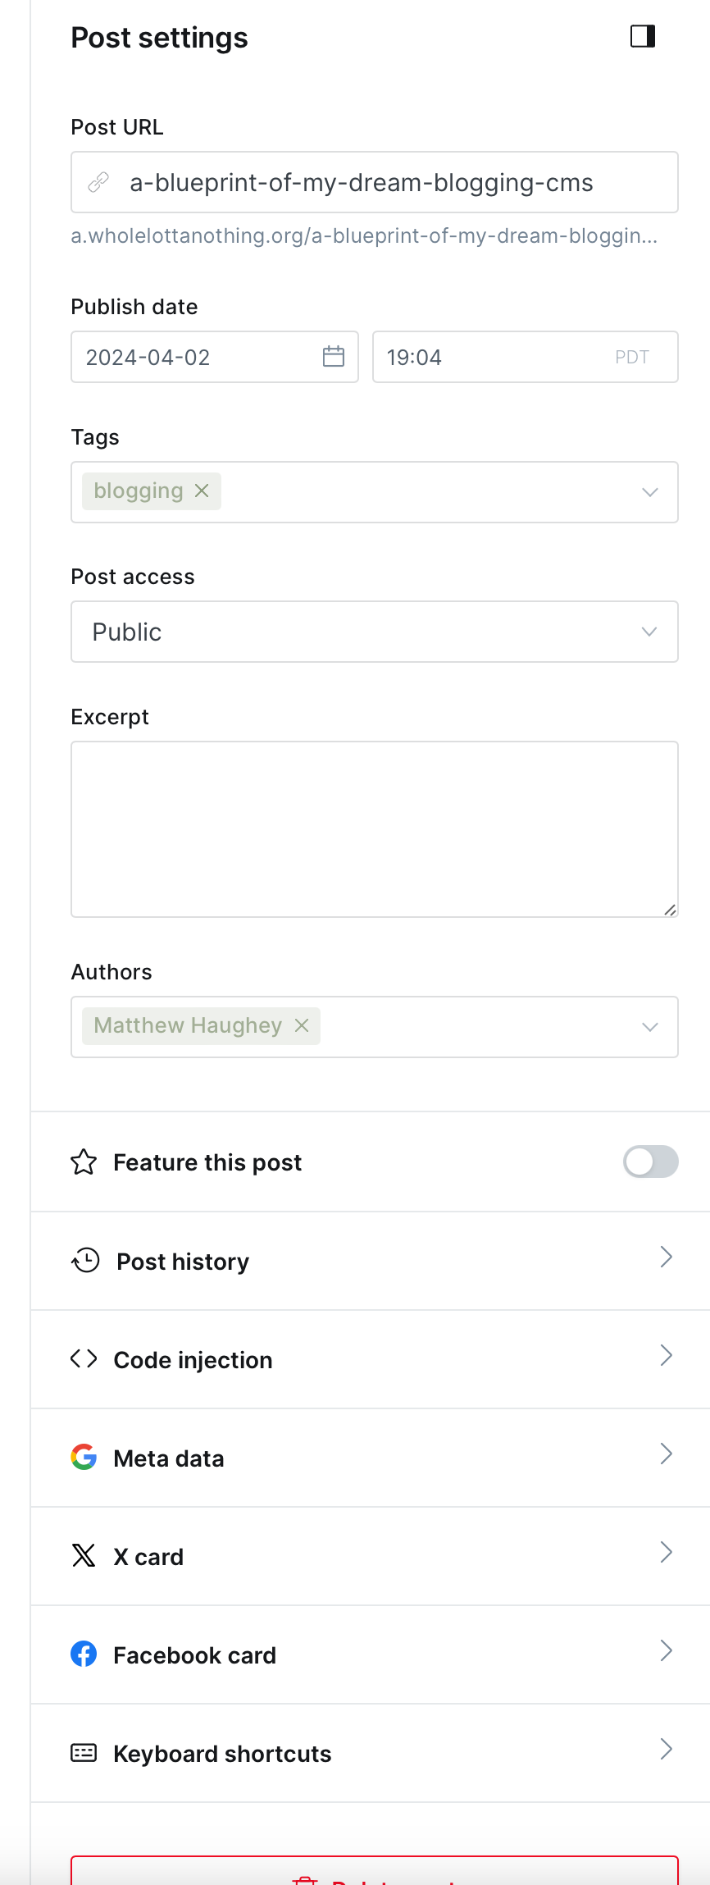Screen dimensions: 710x1885
Task: Open the Post history chevron
Action: (666, 1257)
